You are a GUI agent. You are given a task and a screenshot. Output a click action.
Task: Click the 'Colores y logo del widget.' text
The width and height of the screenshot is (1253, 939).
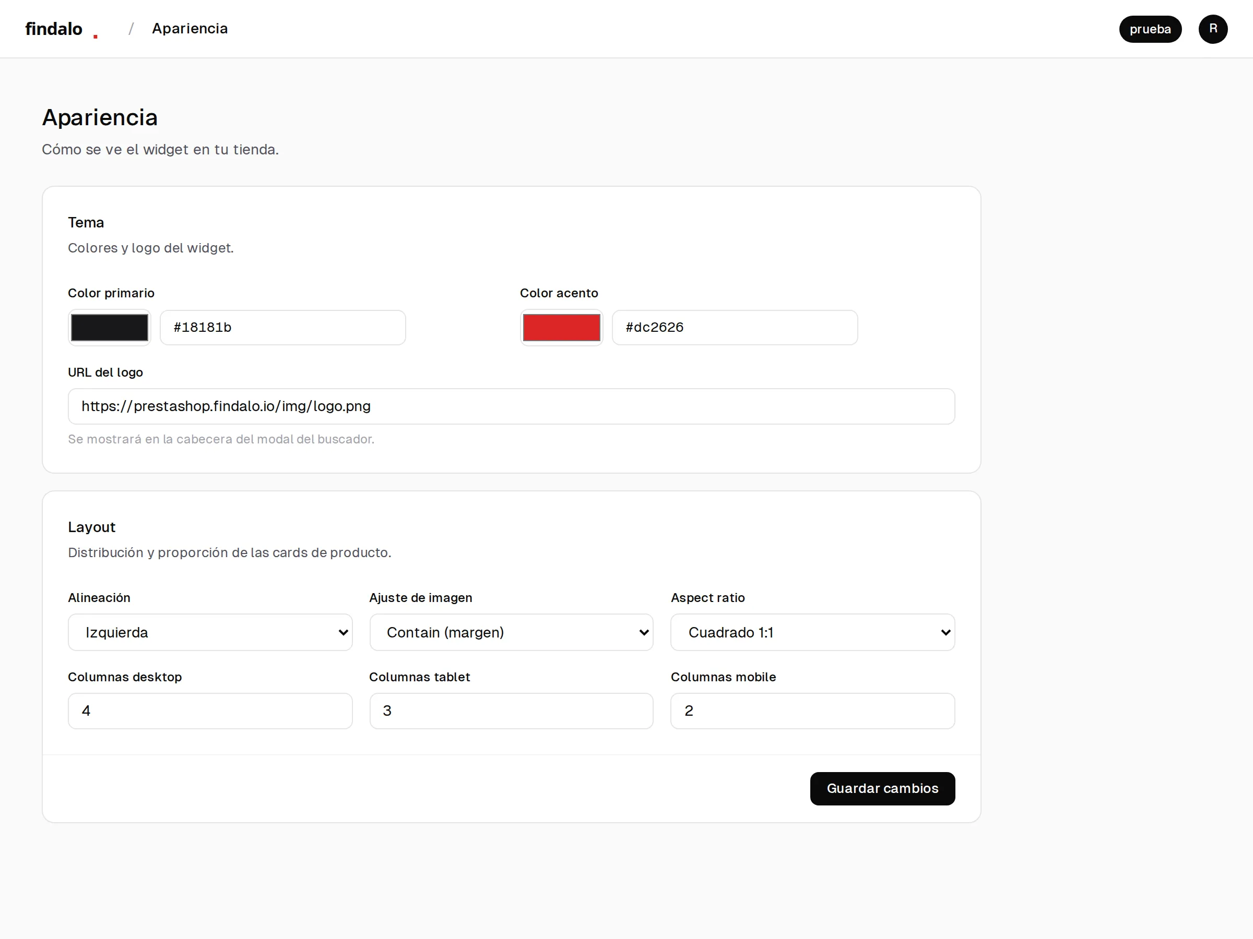(x=151, y=248)
